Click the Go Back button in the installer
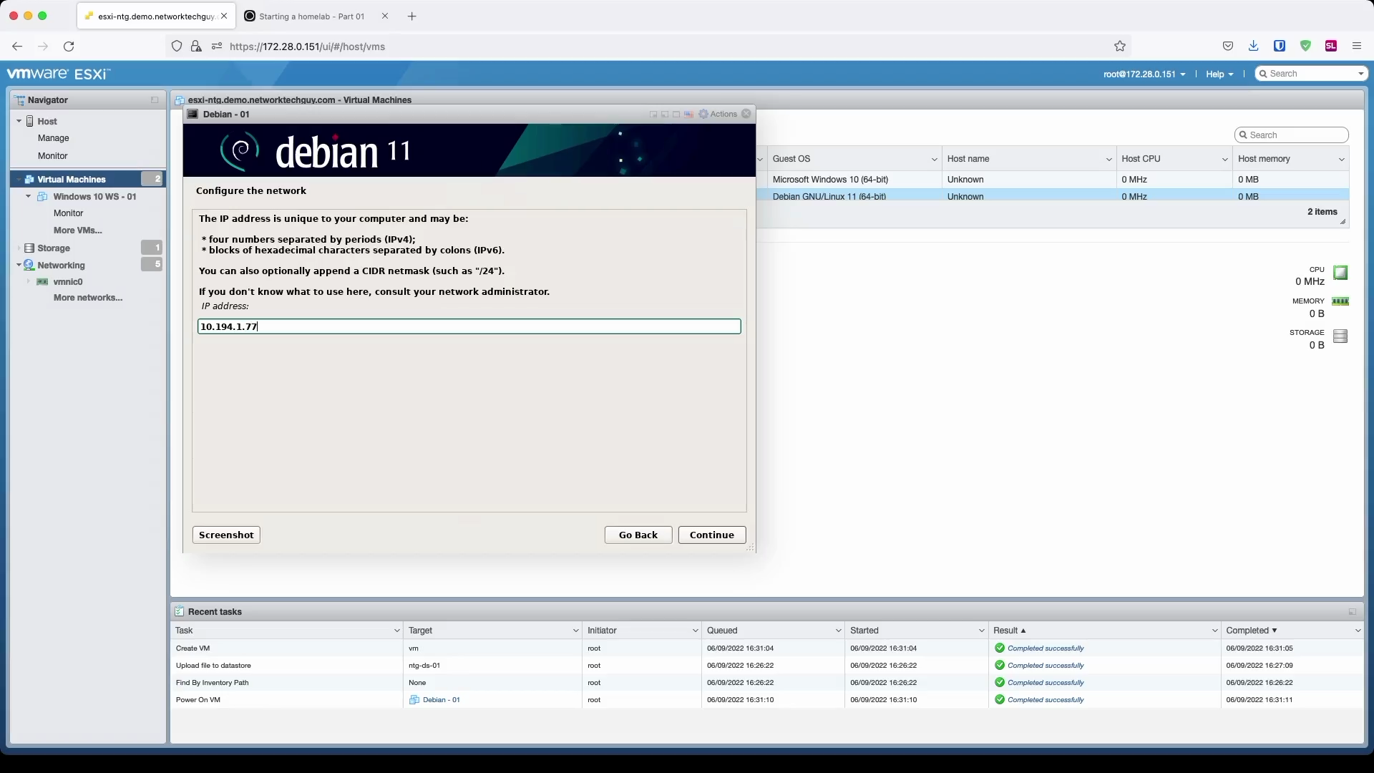Image resolution: width=1374 pixels, height=773 pixels. [x=638, y=535]
